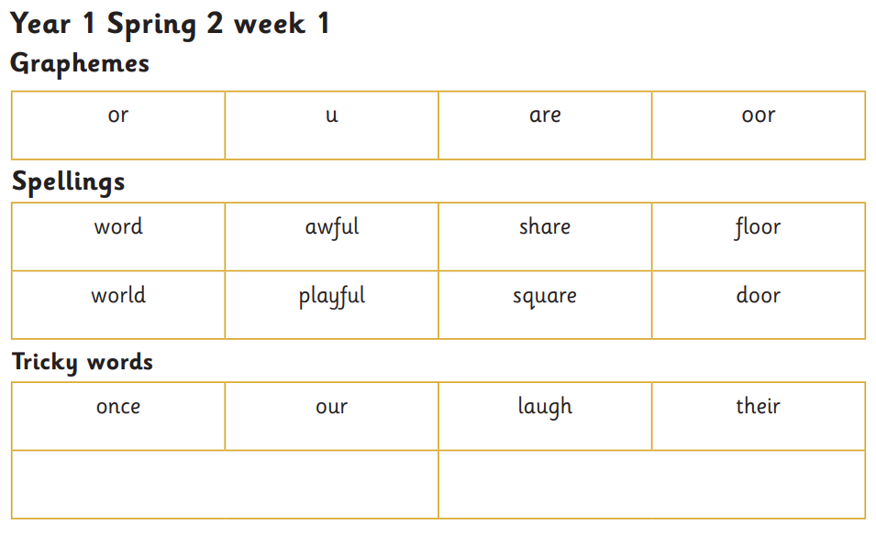The width and height of the screenshot is (876, 537).
Task: Select the spelling word 'door'
Action: [759, 296]
